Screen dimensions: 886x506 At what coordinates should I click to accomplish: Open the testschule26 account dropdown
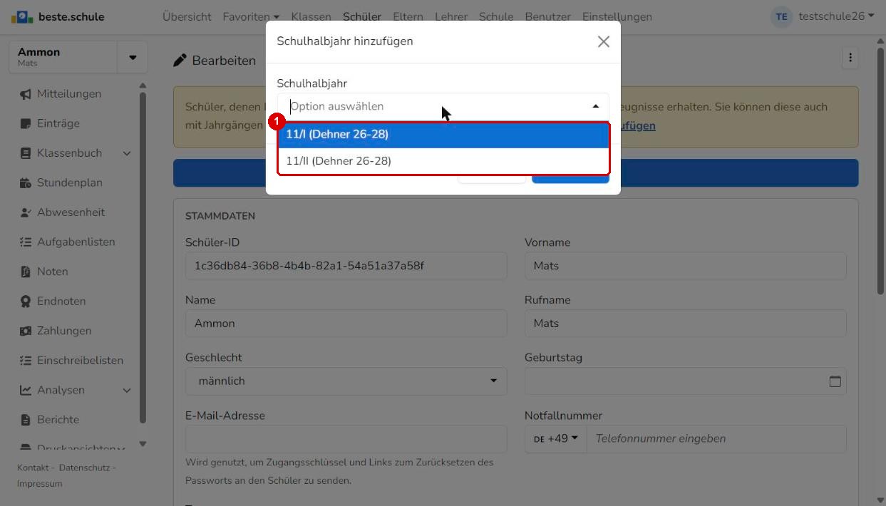point(836,16)
